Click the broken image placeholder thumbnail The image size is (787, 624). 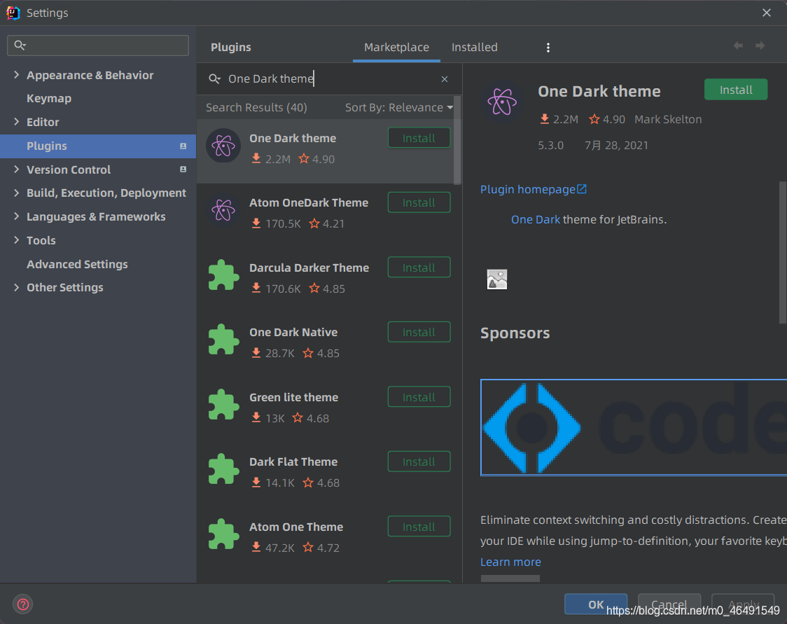tap(497, 279)
